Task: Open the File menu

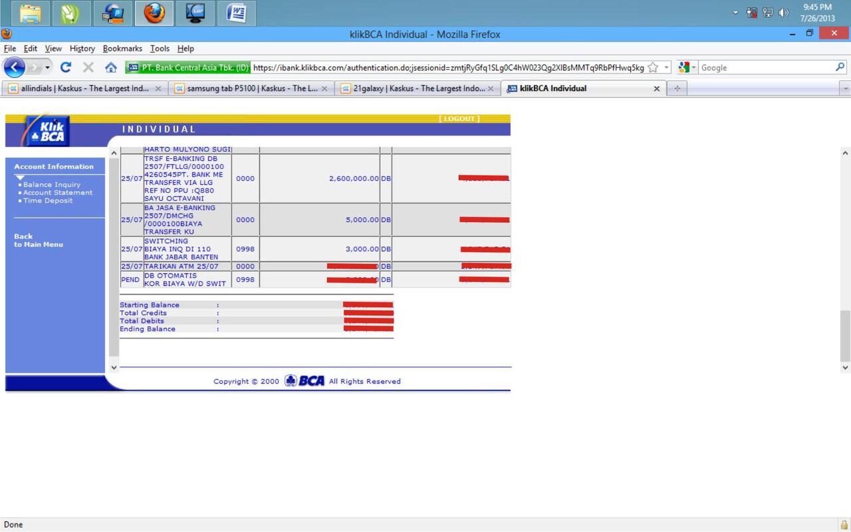Action: pos(10,49)
